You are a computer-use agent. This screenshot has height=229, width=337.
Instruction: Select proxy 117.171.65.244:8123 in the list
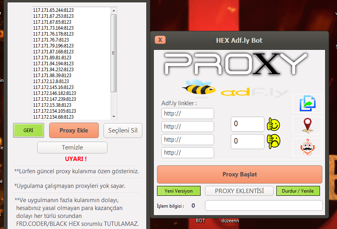point(54,10)
